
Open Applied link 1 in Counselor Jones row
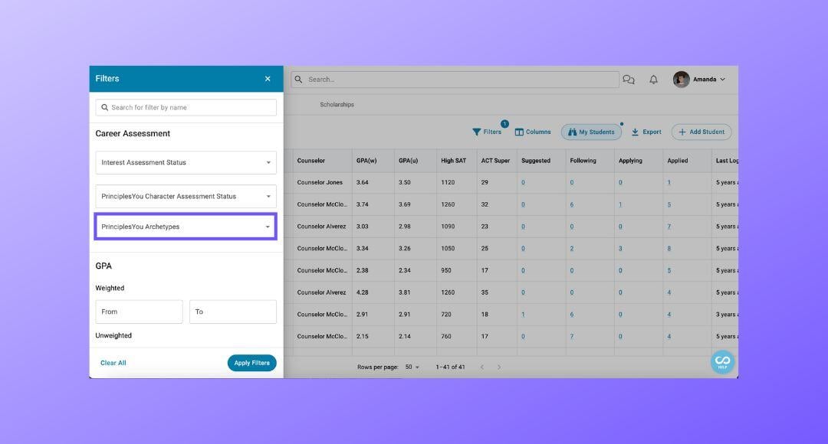669,182
